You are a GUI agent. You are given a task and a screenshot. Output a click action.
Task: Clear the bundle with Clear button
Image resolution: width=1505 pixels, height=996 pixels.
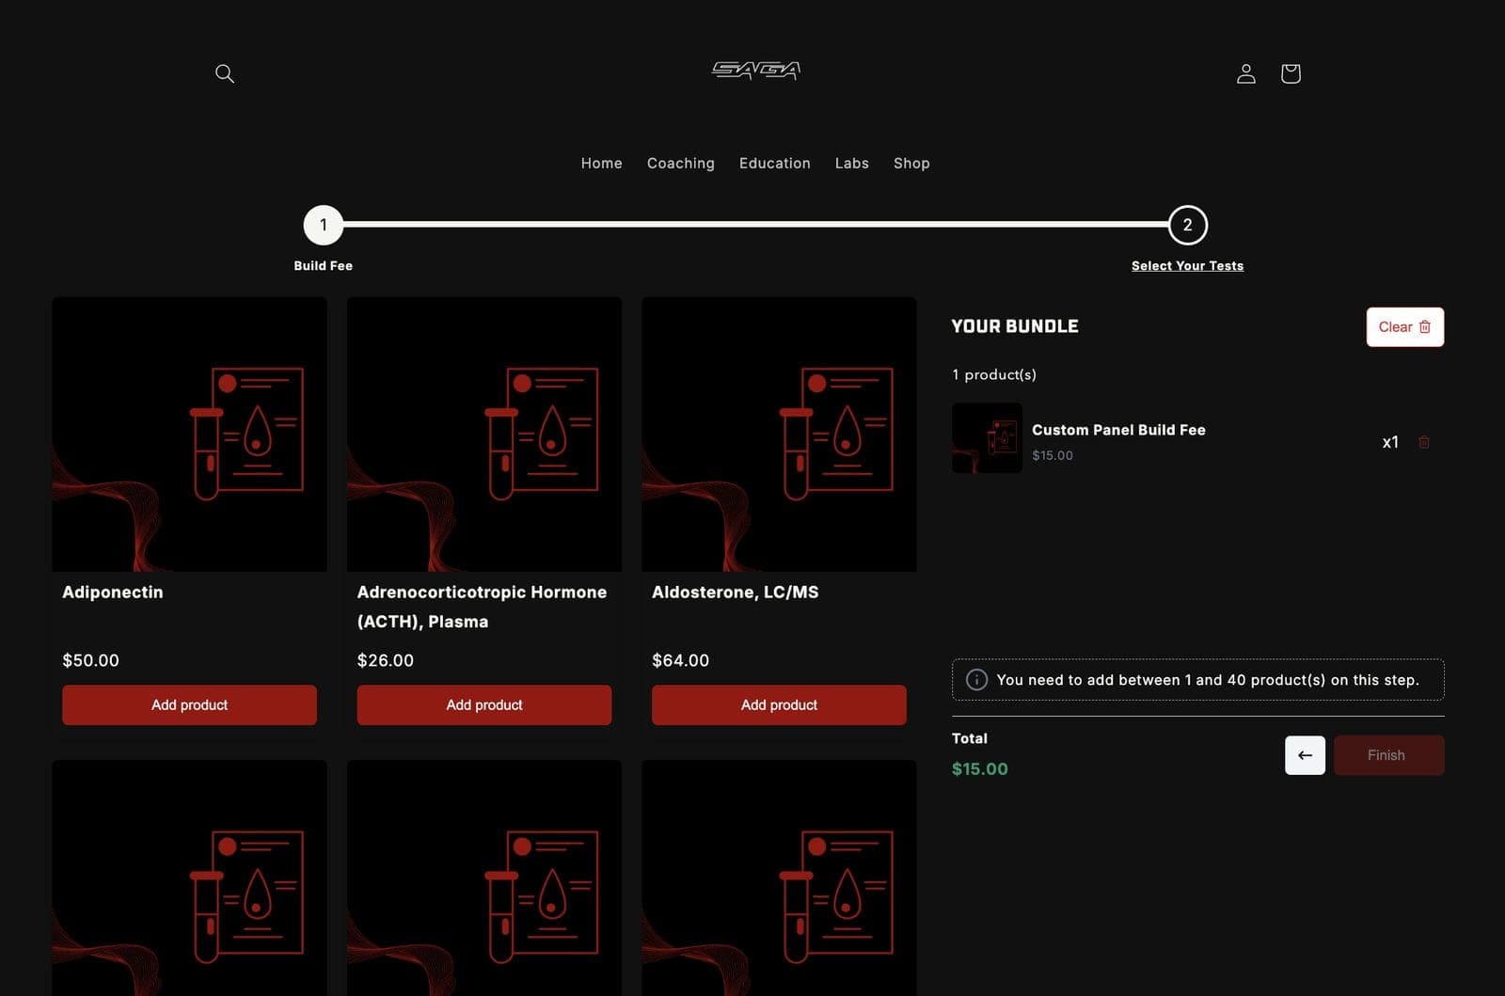pyautogui.click(x=1404, y=327)
